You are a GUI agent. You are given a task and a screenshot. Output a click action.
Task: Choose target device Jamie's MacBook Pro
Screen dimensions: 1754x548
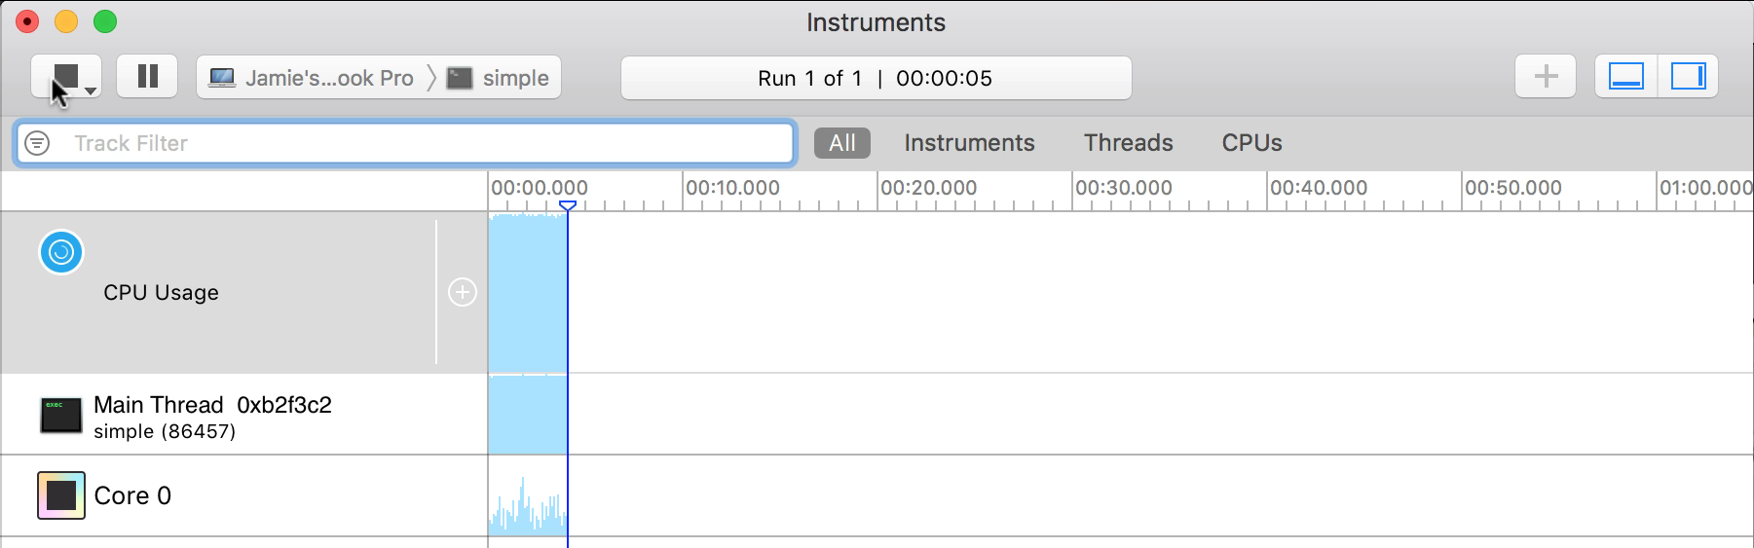coord(312,78)
